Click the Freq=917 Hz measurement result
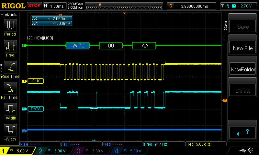259x155 pixels. 164,144
